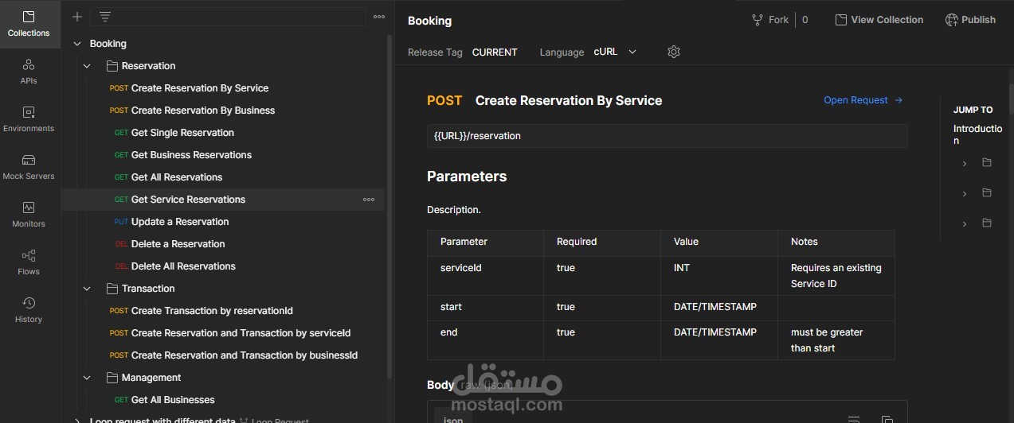This screenshot has height=423, width=1014.
Task: Click the Open Request link
Action: point(863,100)
